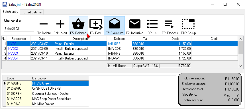
Task: Click the F9: Process icon
Action: point(170,24)
